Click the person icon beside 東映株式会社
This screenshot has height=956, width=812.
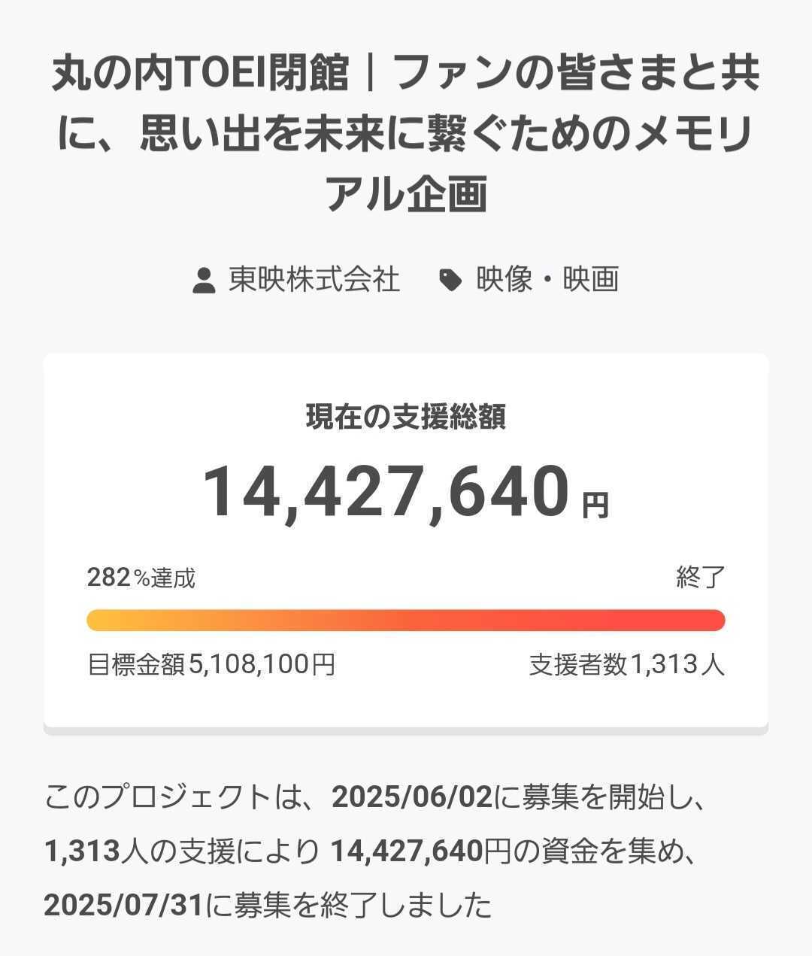[x=204, y=281]
